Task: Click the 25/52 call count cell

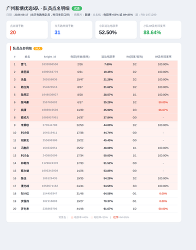Action: (x=80, y=148)
